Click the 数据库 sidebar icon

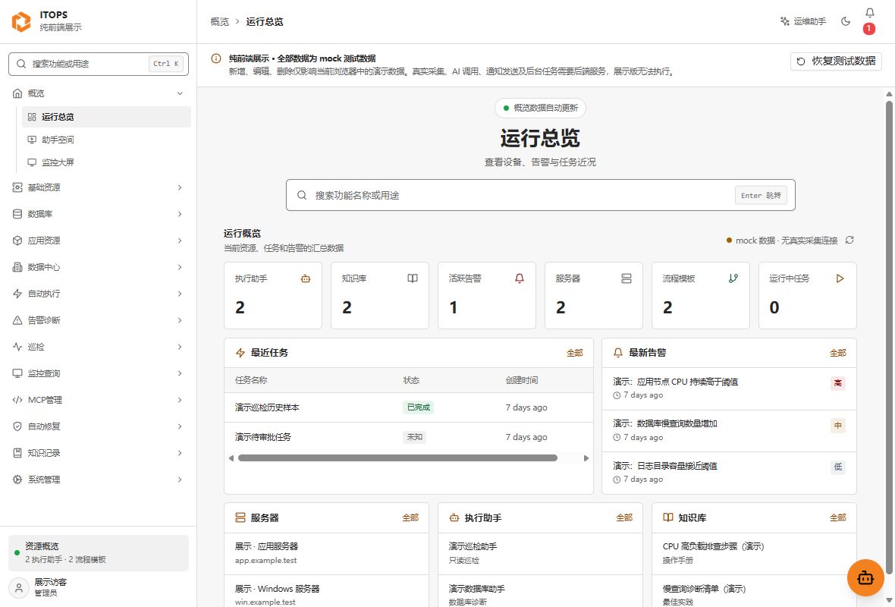17,214
